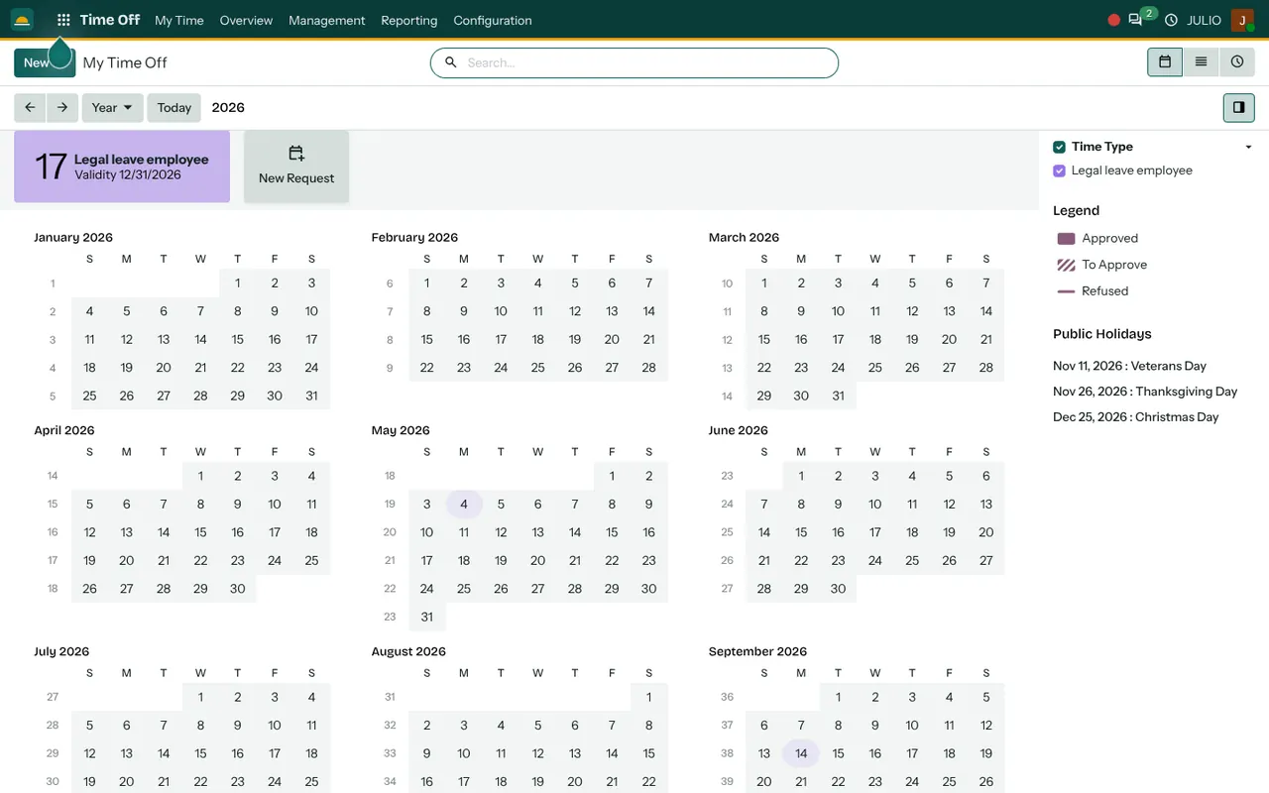Image resolution: width=1269 pixels, height=793 pixels.
Task: Click the Time Off app title
Action: click(x=109, y=20)
